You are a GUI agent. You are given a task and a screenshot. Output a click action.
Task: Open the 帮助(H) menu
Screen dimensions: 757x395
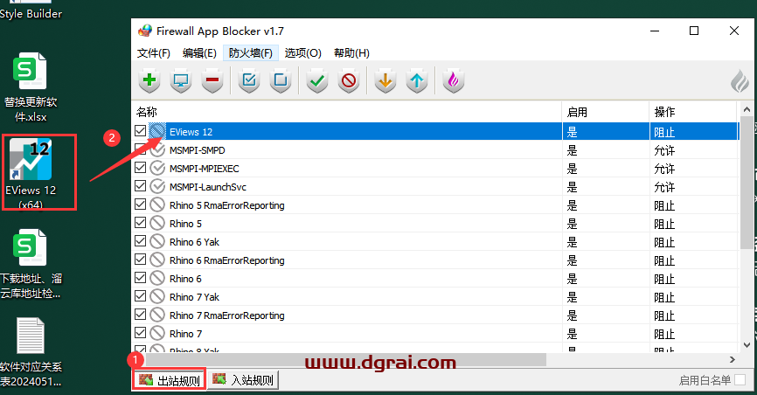(351, 53)
